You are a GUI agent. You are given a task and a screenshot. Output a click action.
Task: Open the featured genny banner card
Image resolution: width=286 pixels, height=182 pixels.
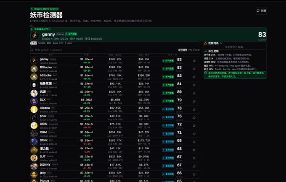point(148,34)
